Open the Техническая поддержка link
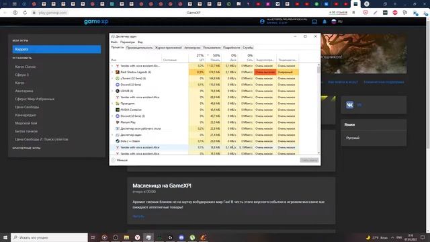 384,82
